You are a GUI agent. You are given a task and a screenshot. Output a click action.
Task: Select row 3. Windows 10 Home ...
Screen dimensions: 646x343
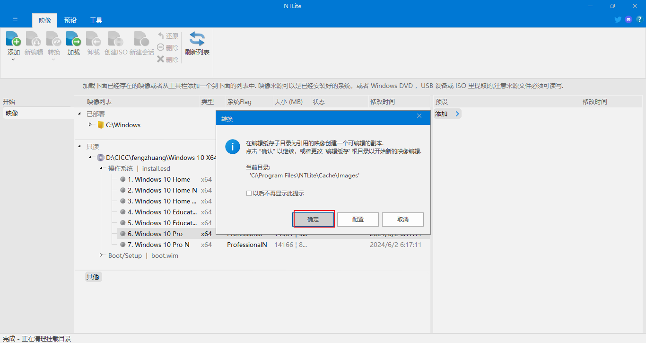click(x=162, y=201)
